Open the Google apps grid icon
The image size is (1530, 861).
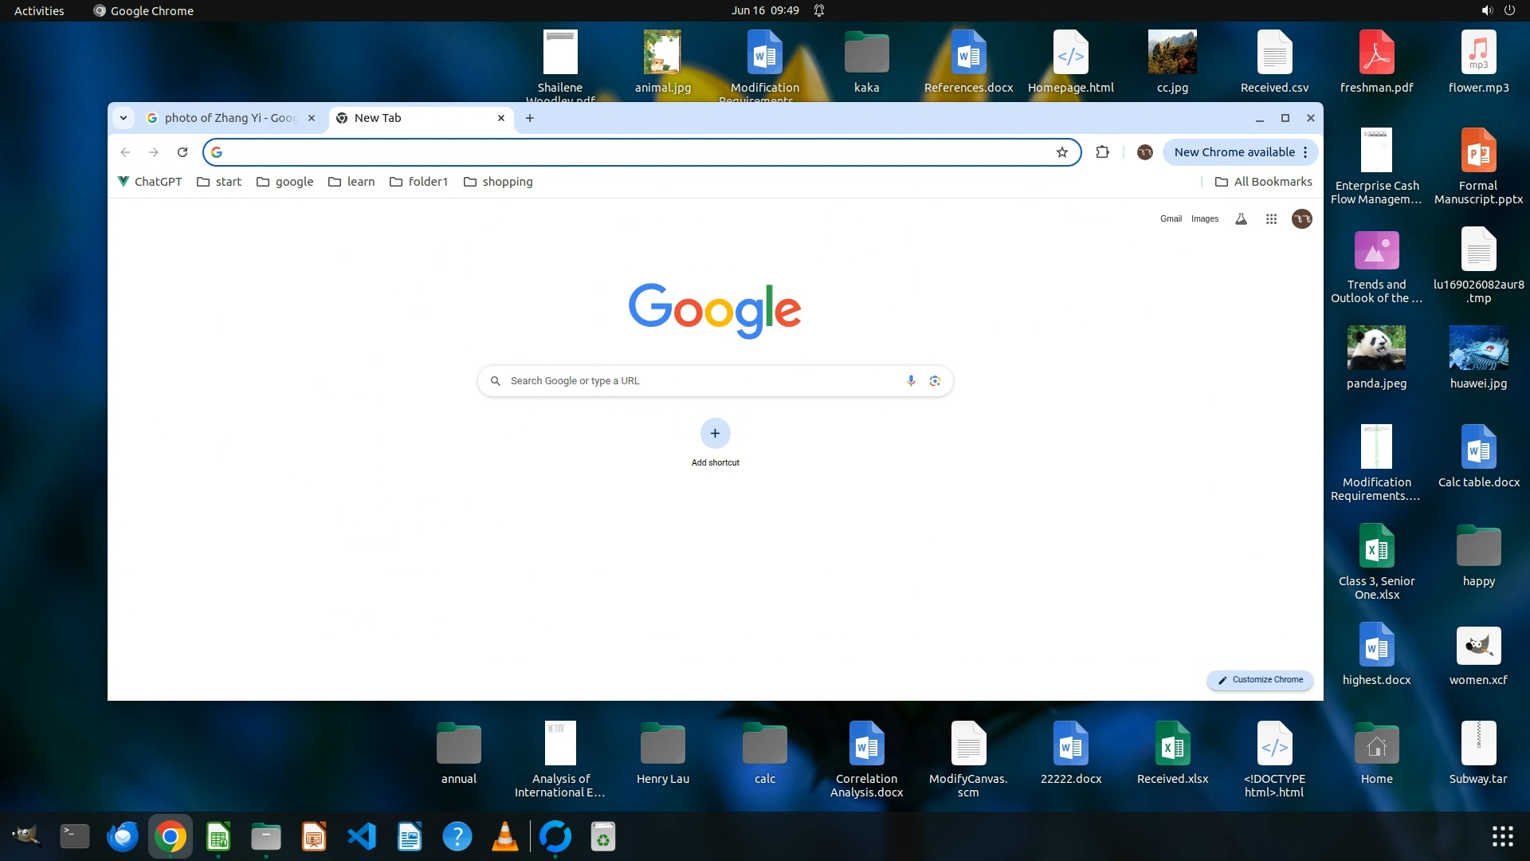(x=1271, y=219)
